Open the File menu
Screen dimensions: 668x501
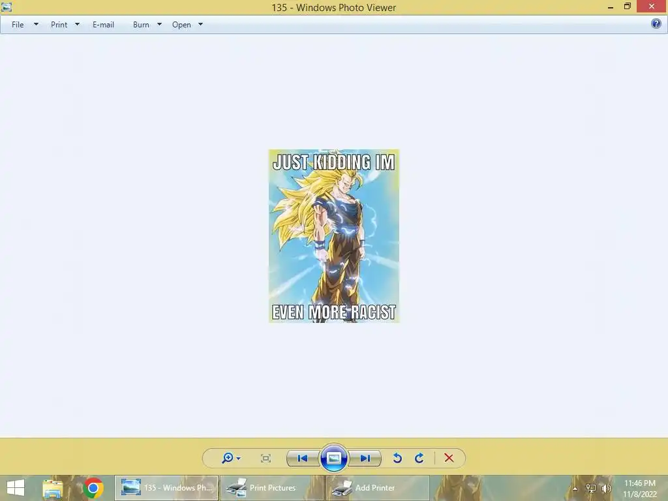pyautogui.click(x=18, y=25)
